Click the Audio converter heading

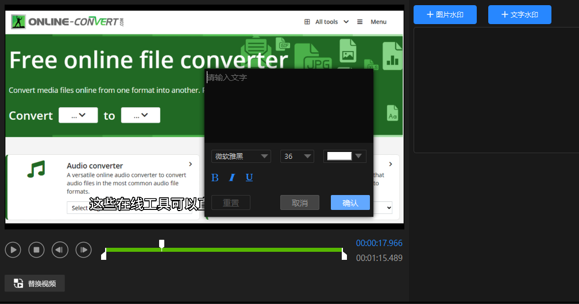(95, 166)
